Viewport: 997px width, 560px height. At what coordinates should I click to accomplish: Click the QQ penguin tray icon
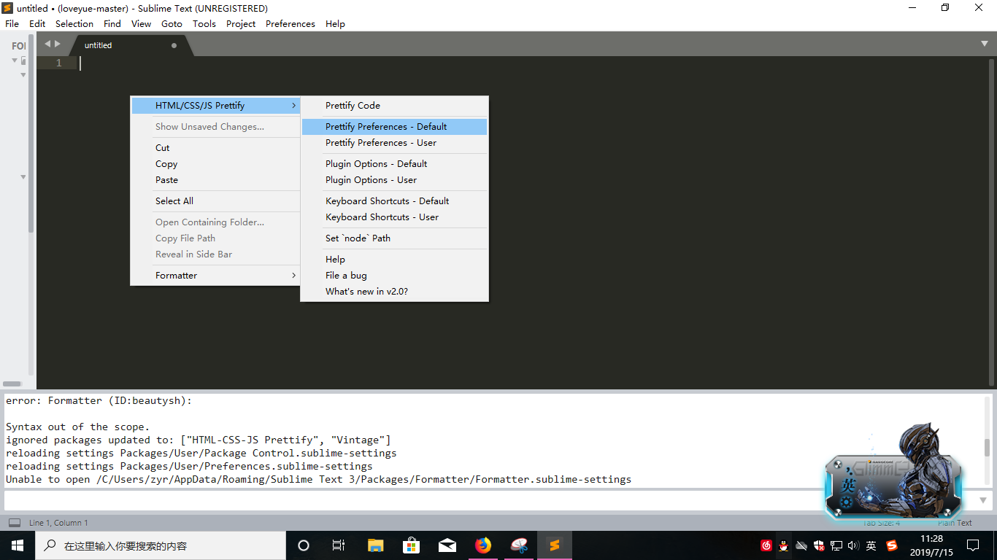pos(784,545)
